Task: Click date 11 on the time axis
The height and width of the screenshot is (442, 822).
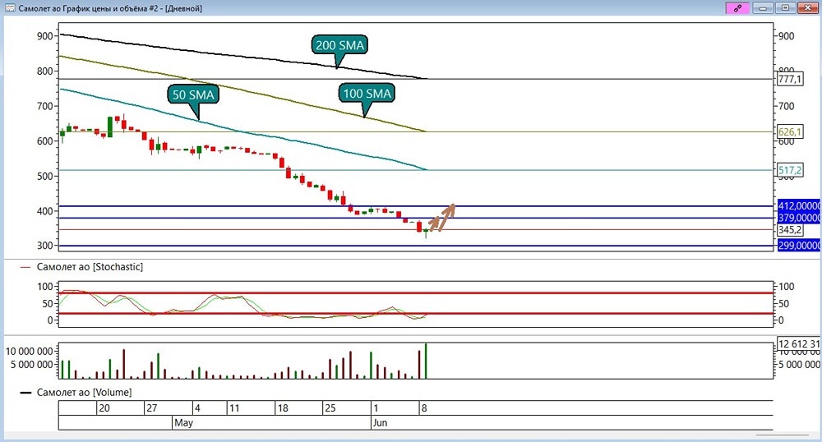Action: tap(233, 408)
